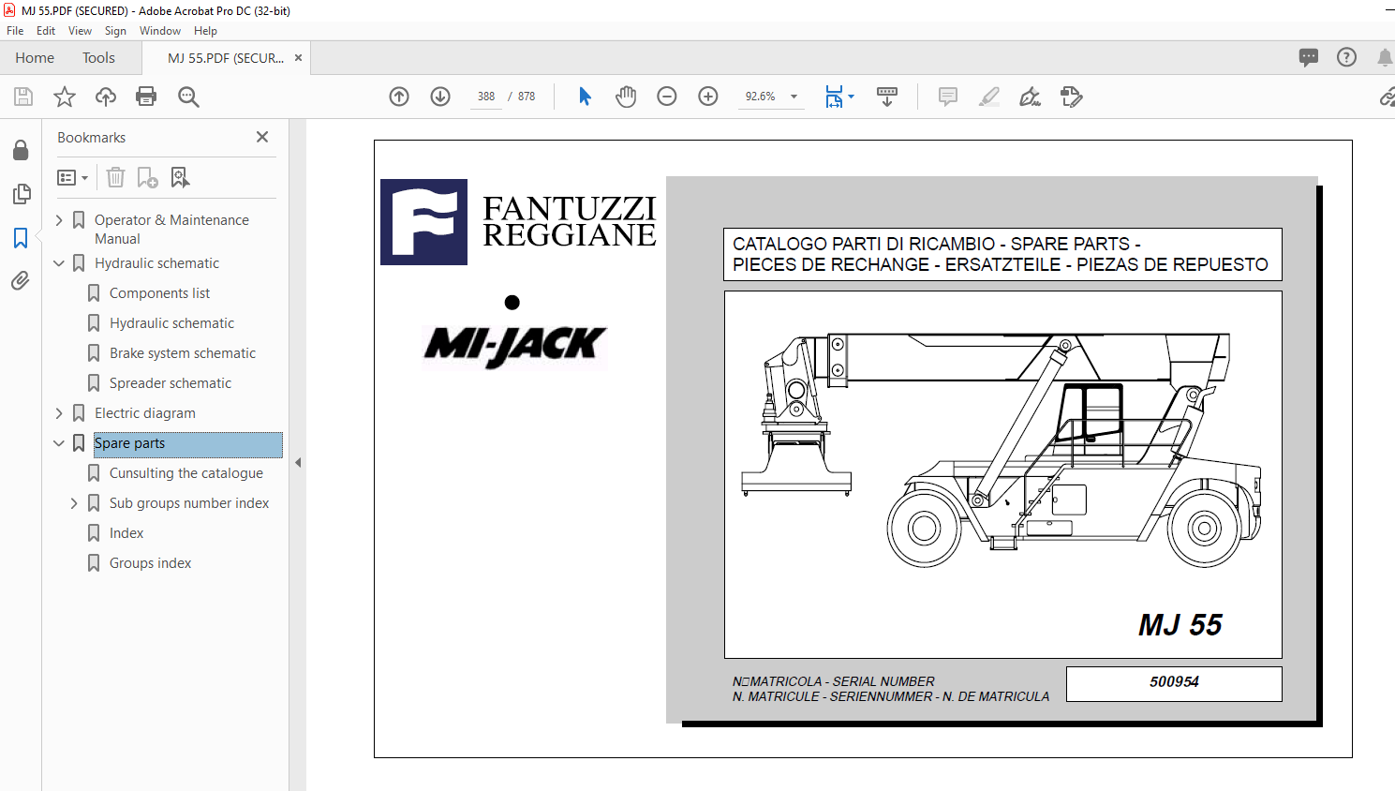The width and height of the screenshot is (1395, 791).
Task: Open the nested Hydraulic schematic bookmark under Components list
Action: point(171,323)
